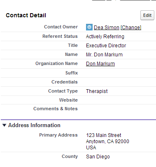Click the [Change] owner link
This screenshot has width=156, height=167.
click(x=131, y=28)
